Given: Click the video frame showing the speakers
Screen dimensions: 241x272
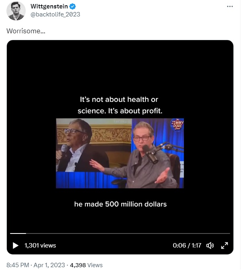Looking at the screenshot, I should tap(120, 153).
